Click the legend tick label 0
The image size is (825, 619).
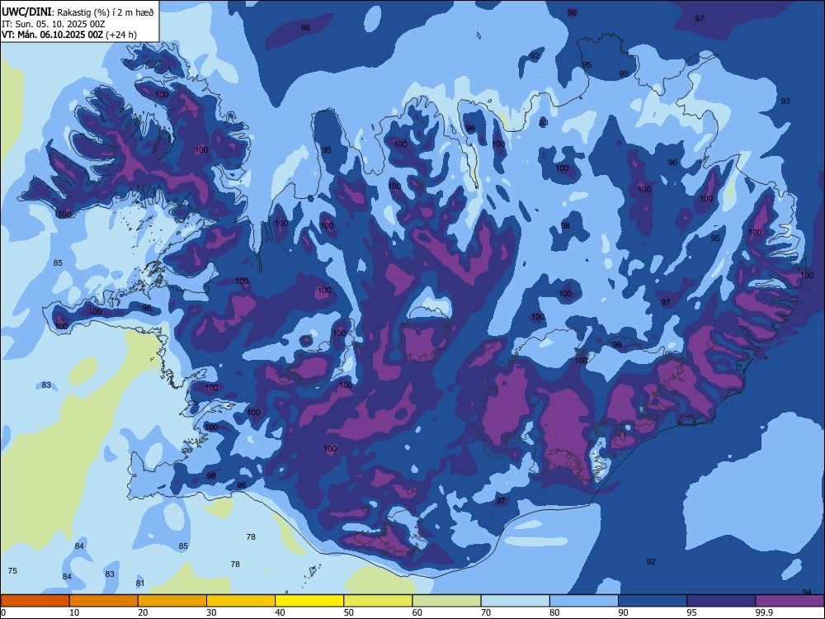click(3, 612)
